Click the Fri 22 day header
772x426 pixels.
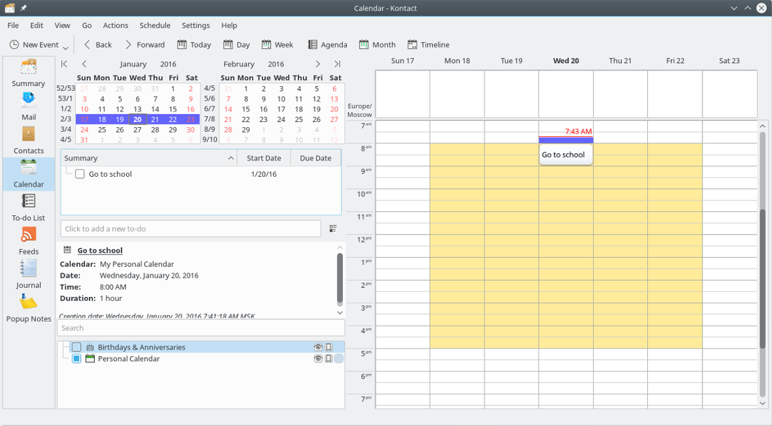click(675, 61)
